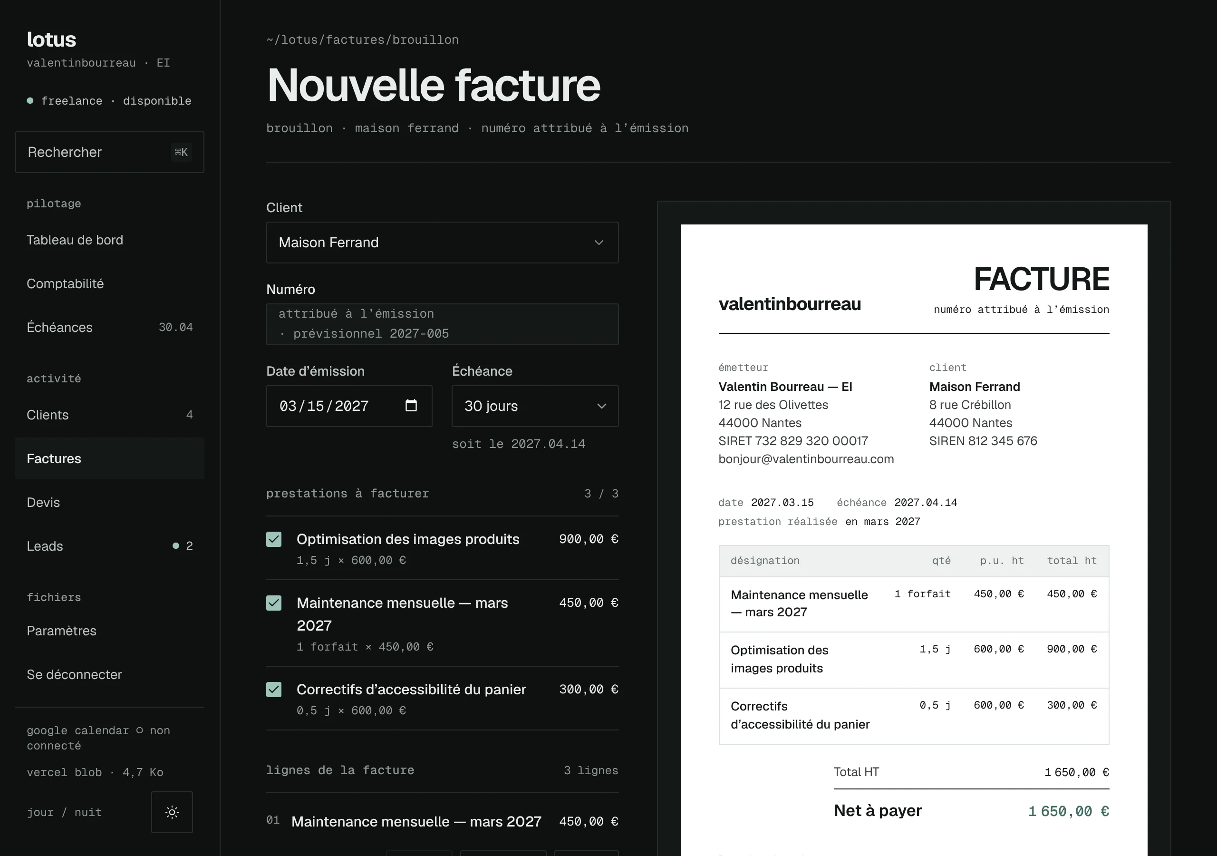Open the Échéance 30 jours dropdown
Image resolution: width=1217 pixels, height=856 pixels.
(535, 406)
